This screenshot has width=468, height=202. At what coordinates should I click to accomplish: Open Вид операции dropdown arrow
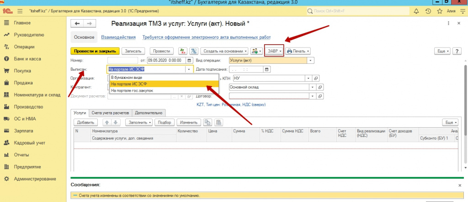click(311, 60)
